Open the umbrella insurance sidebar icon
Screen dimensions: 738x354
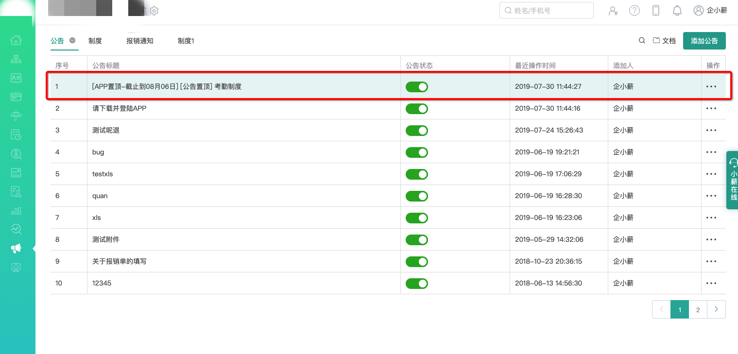tap(16, 116)
